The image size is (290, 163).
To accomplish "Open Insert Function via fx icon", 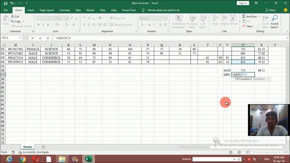I will [48, 38].
